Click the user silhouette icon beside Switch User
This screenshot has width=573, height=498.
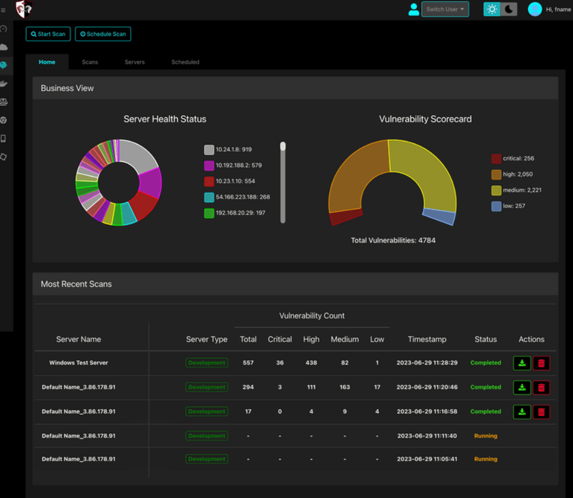pos(414,10)
